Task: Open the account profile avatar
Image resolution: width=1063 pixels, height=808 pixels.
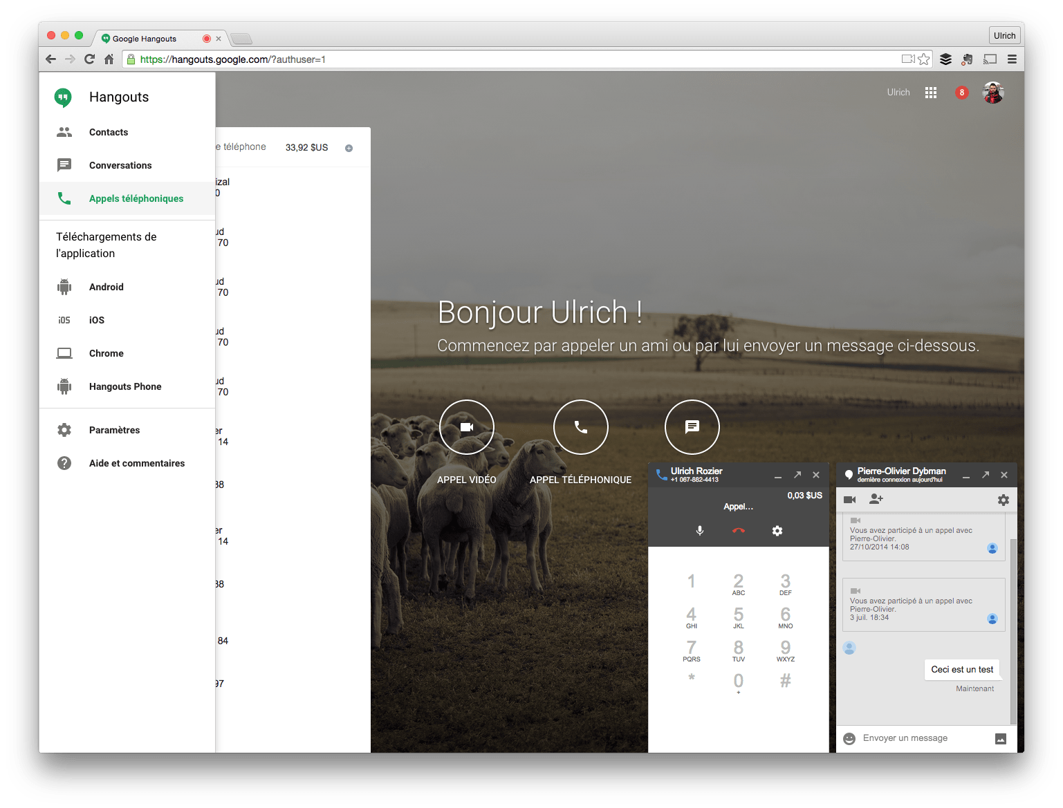Action: click(x=993, y=93)
